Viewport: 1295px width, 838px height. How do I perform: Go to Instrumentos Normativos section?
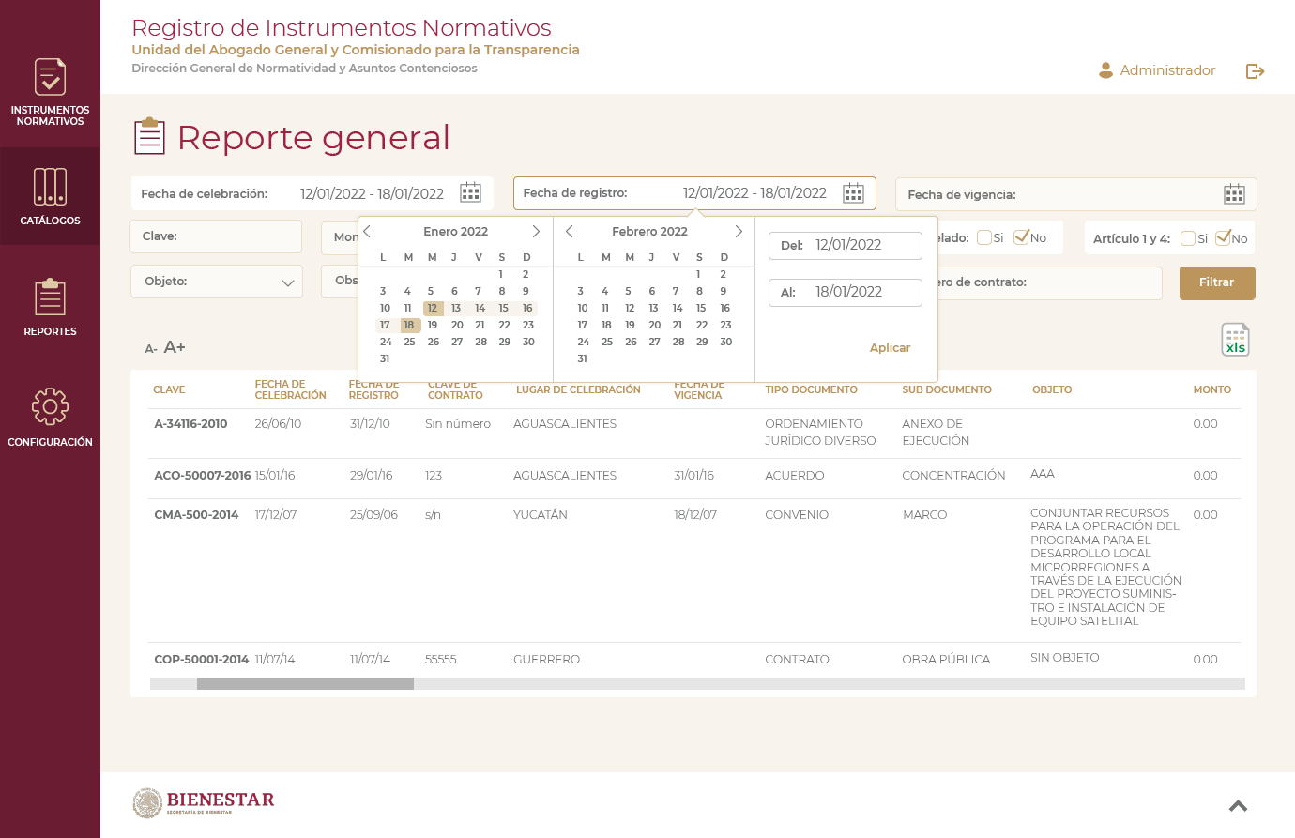[x=50, y=91]
